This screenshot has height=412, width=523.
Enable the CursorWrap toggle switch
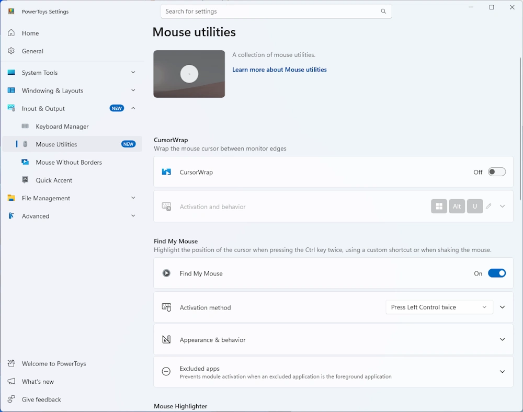click(496, 172)
